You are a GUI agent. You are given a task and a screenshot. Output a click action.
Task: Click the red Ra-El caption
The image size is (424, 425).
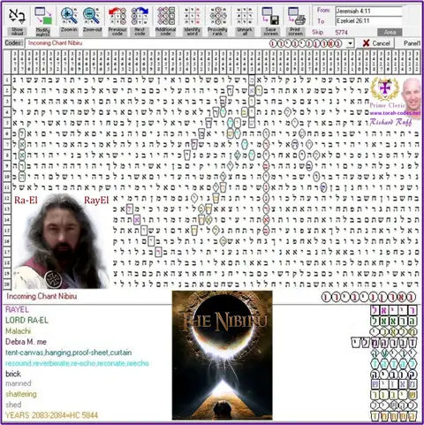26,201
